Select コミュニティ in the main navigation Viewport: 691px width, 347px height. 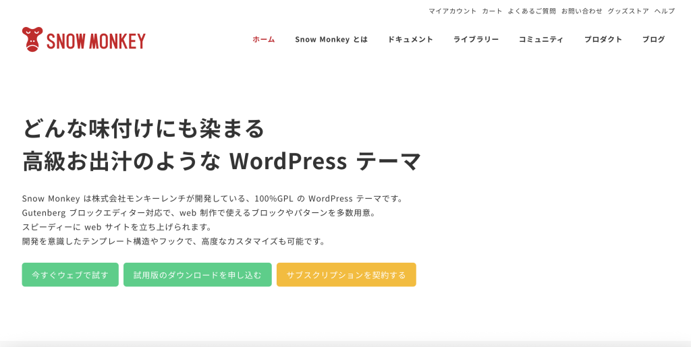541,39
